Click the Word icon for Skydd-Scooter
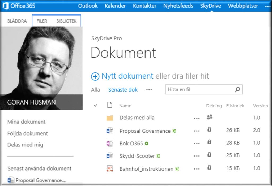The width and height of the screenshot is (272, 186). [110, 156]
